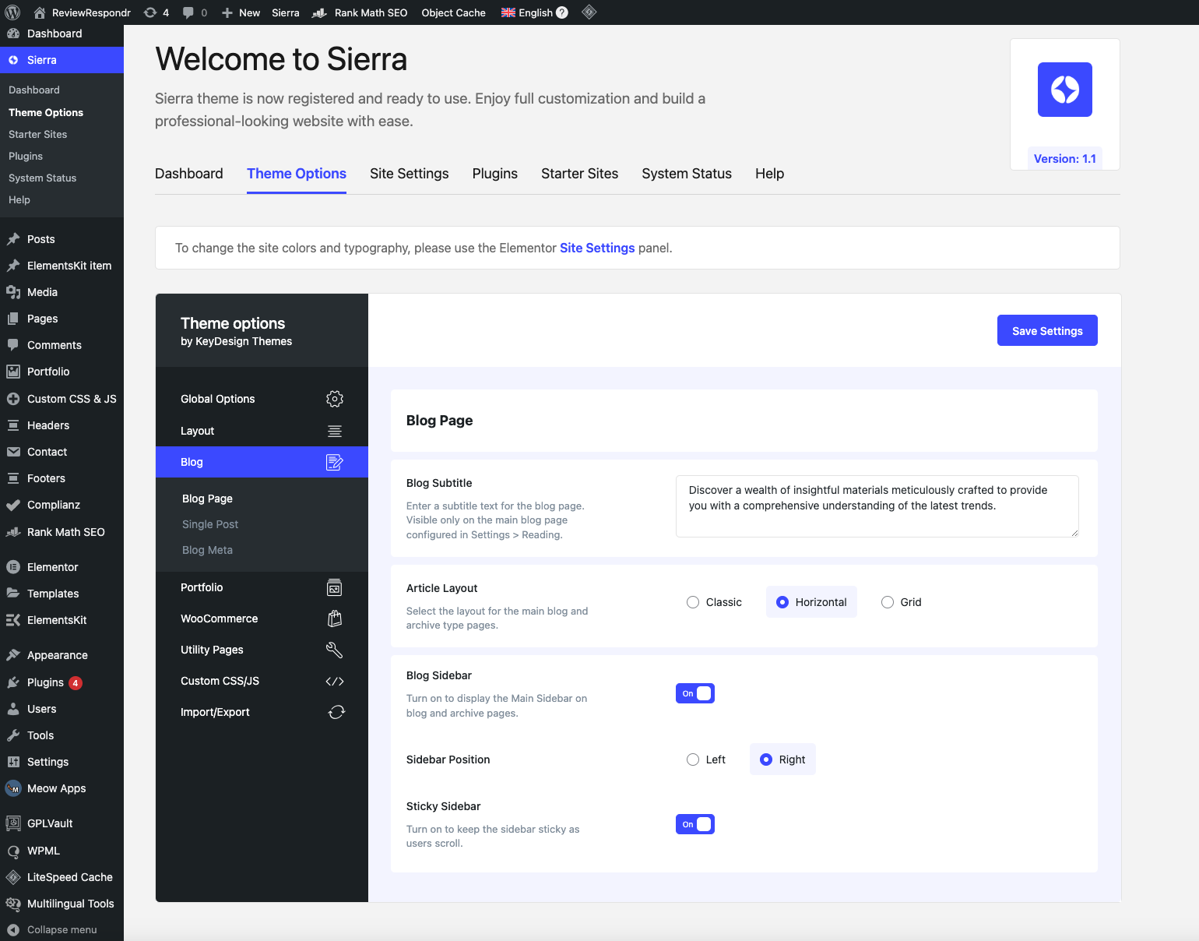Click the Utility Pages wrench icon

(335, 650)
